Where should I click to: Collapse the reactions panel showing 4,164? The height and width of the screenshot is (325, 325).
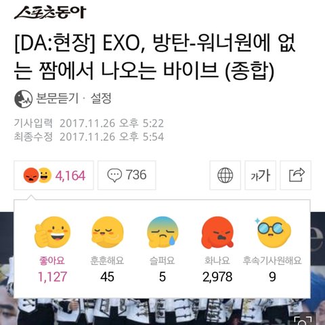(x=53, y=175)
